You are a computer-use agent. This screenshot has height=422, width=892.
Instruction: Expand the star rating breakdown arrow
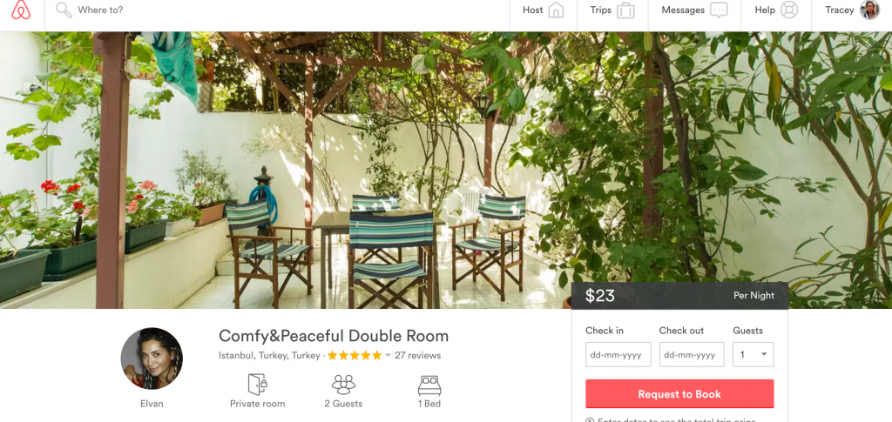pyautogui.click(x=389, y=356)
